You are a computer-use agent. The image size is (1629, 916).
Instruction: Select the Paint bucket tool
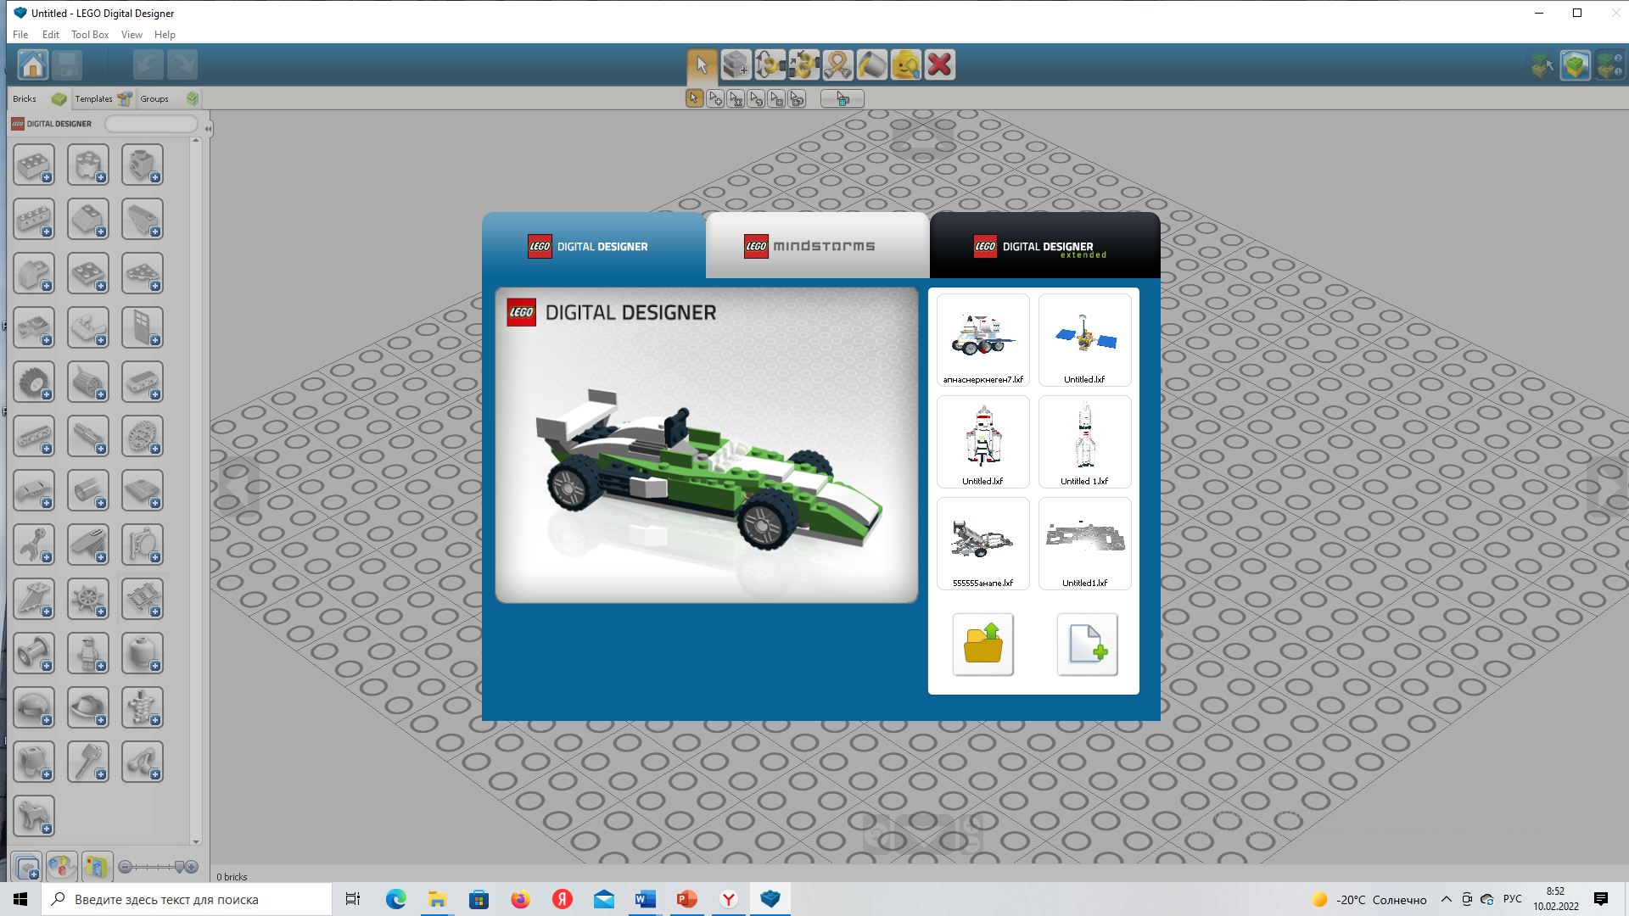pyautogui.click(x=871, y=64)
